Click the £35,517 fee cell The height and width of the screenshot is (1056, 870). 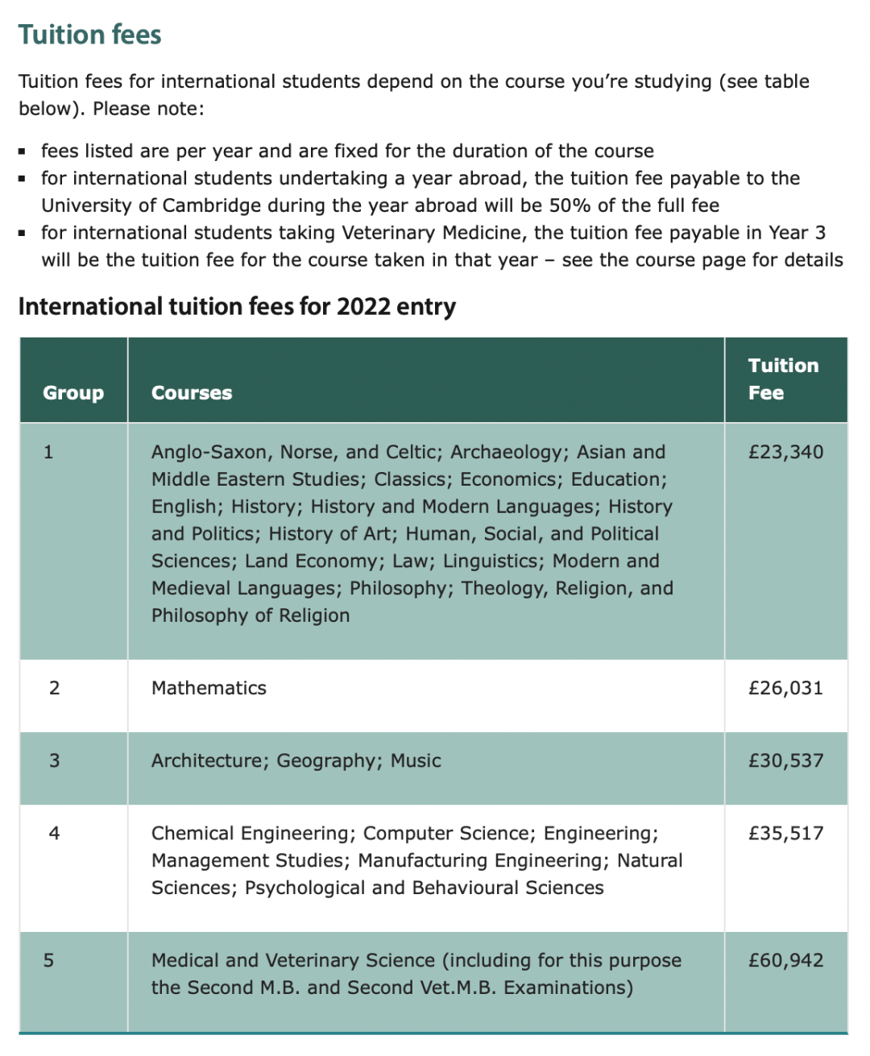coord(786,833)
